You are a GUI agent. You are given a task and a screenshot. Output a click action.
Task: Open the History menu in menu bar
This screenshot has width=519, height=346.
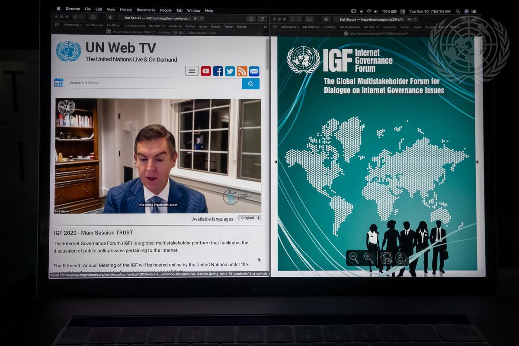pyautogui.click(x=126, y=10)
